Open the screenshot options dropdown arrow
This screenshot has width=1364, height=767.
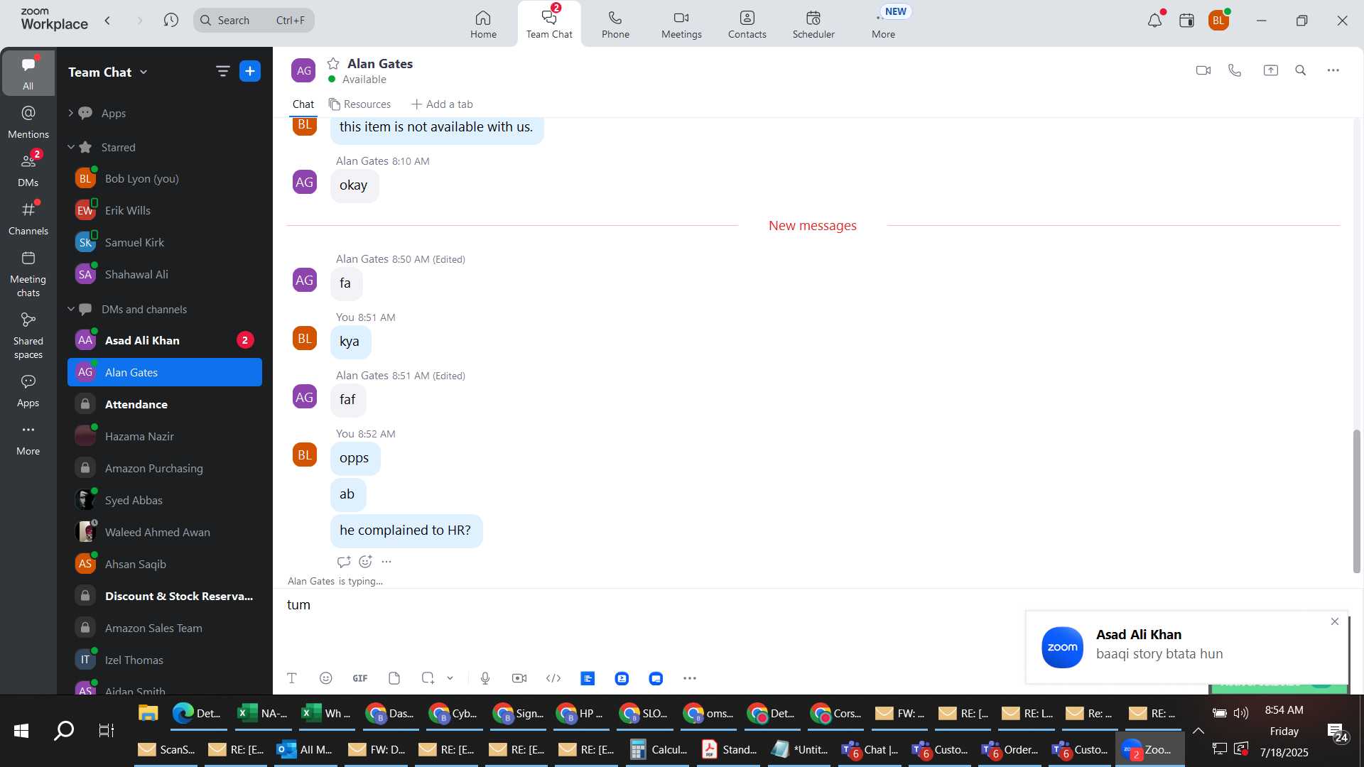(x=450, y=678)
